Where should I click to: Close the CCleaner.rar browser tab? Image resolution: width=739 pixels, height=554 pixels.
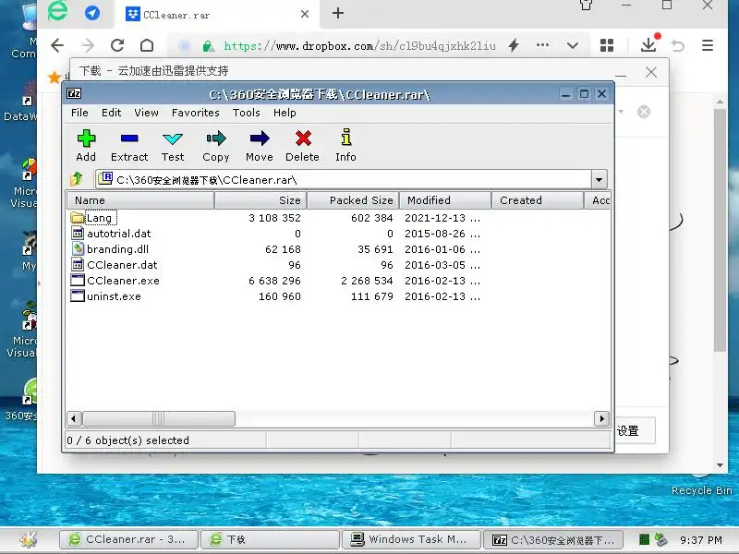(305, 14)
